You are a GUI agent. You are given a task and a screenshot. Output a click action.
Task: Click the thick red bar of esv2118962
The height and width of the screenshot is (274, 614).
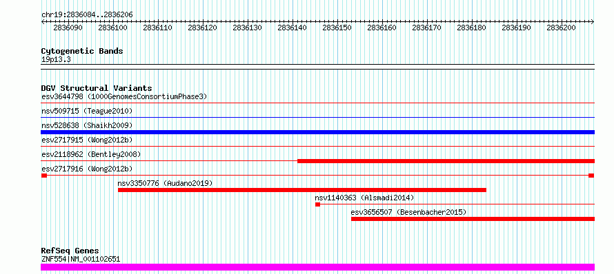coord(446,161)
